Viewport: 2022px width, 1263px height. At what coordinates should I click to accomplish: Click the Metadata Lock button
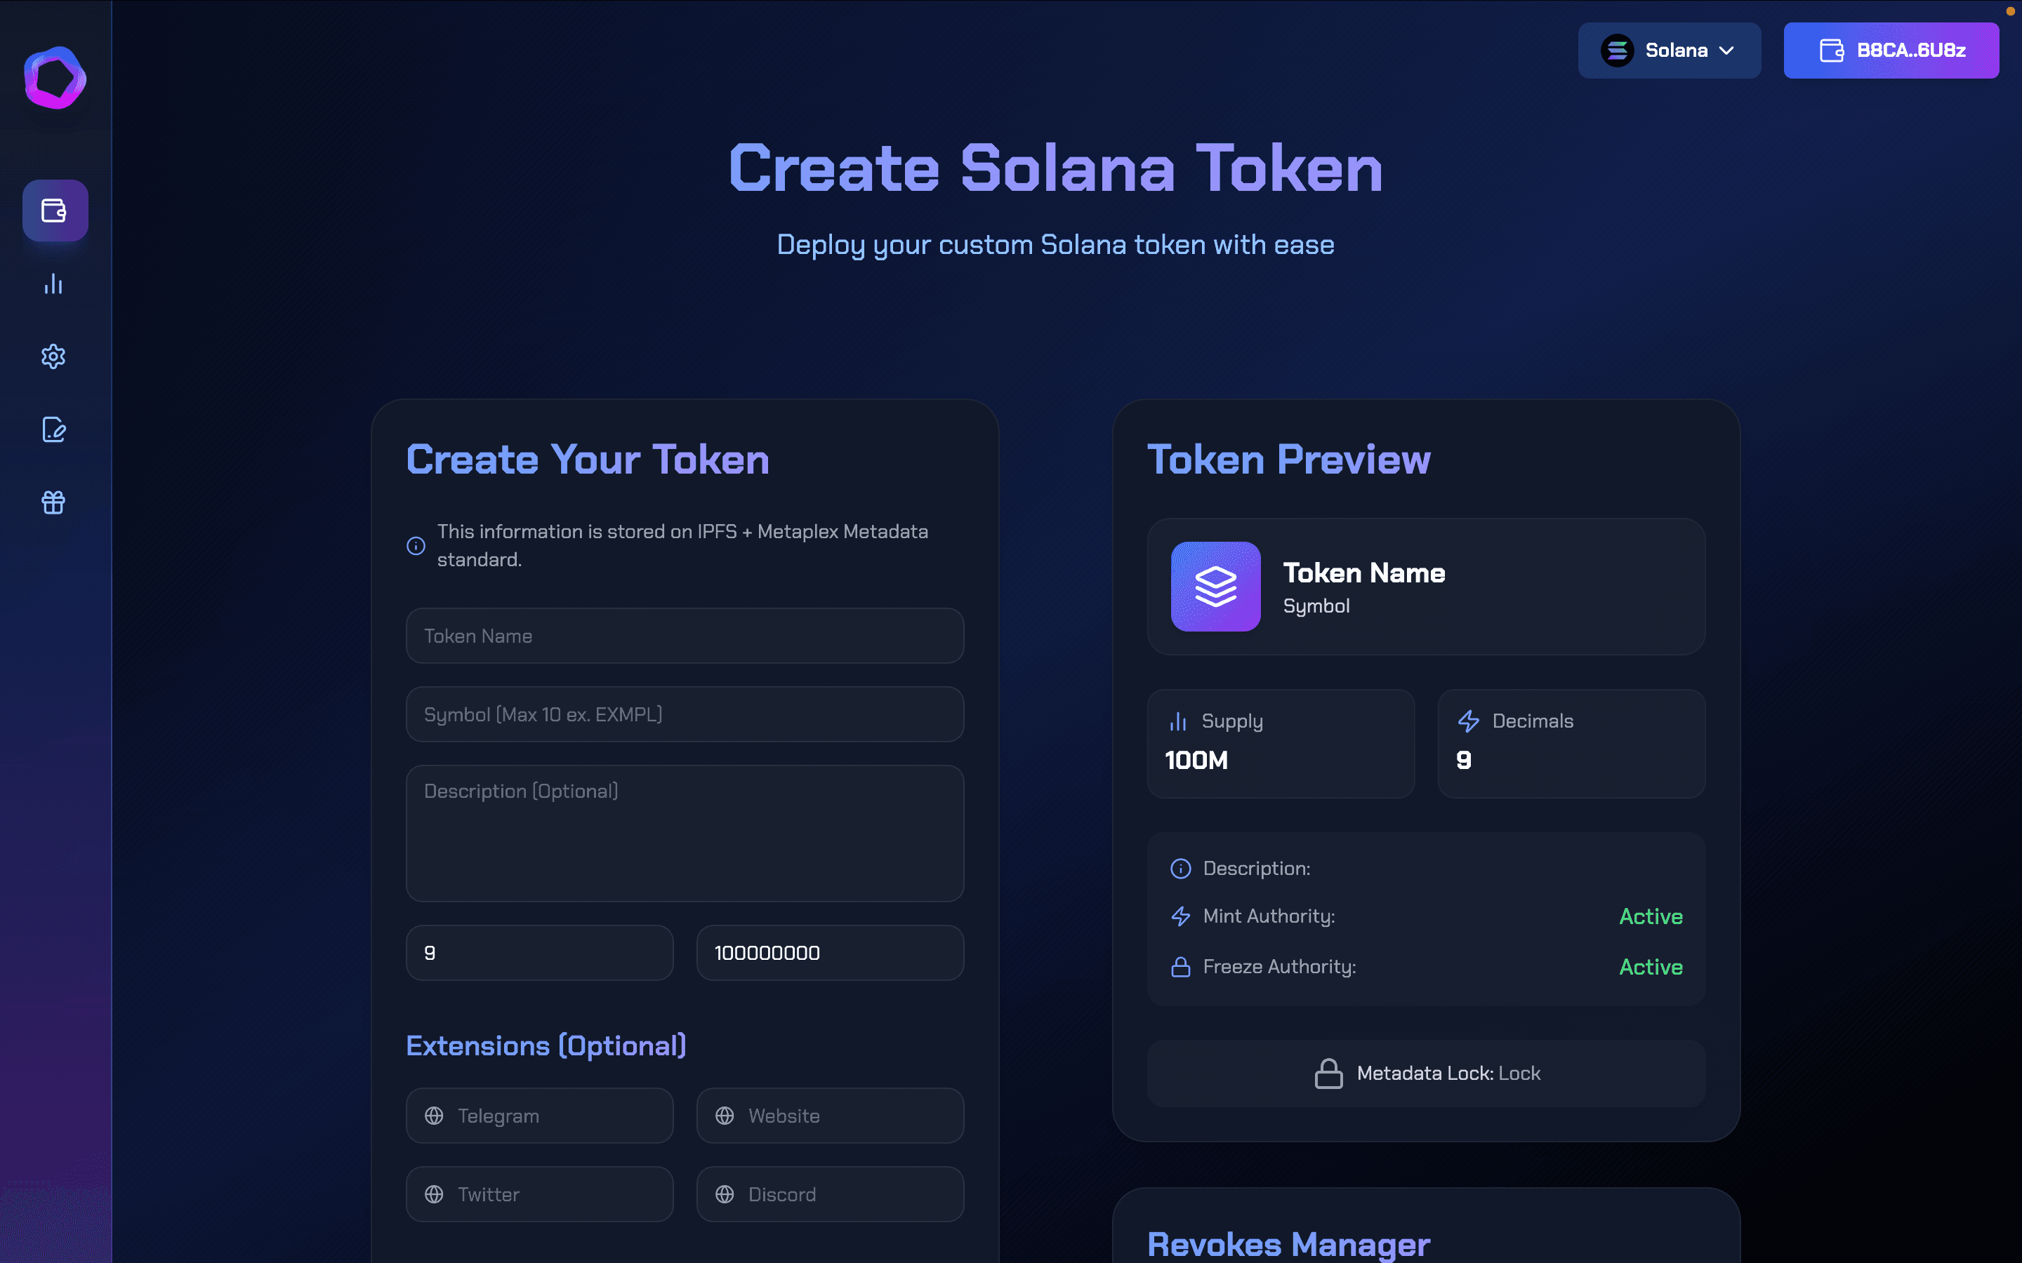[x=1425, y=1074]
